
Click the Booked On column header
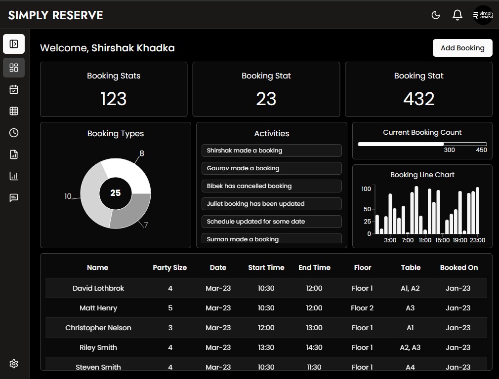pyautogui.click(x=458, y=267)
